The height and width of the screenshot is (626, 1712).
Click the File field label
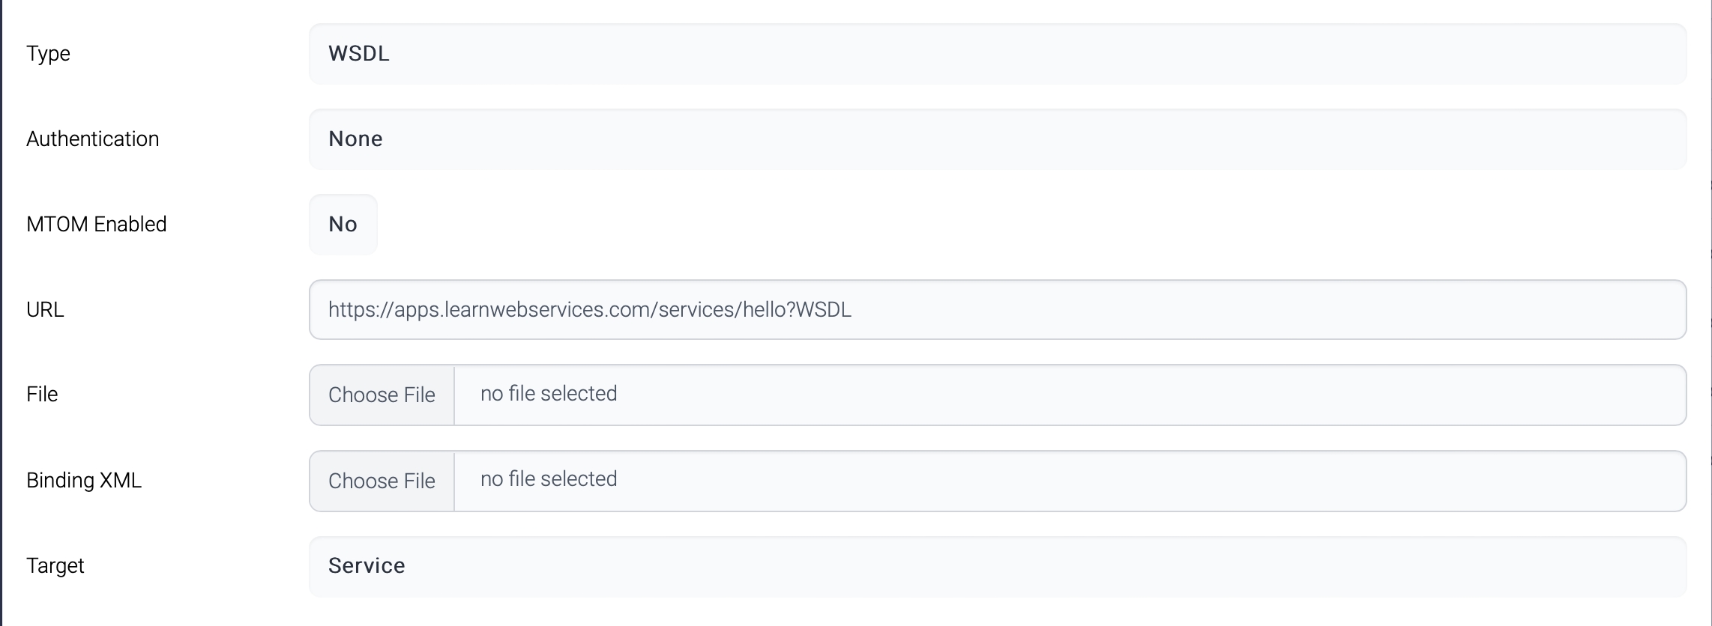(42, 395)
